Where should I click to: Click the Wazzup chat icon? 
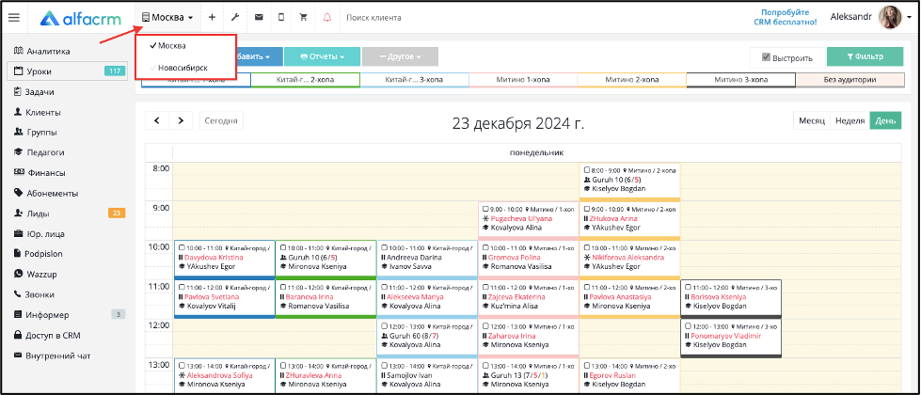18,274
